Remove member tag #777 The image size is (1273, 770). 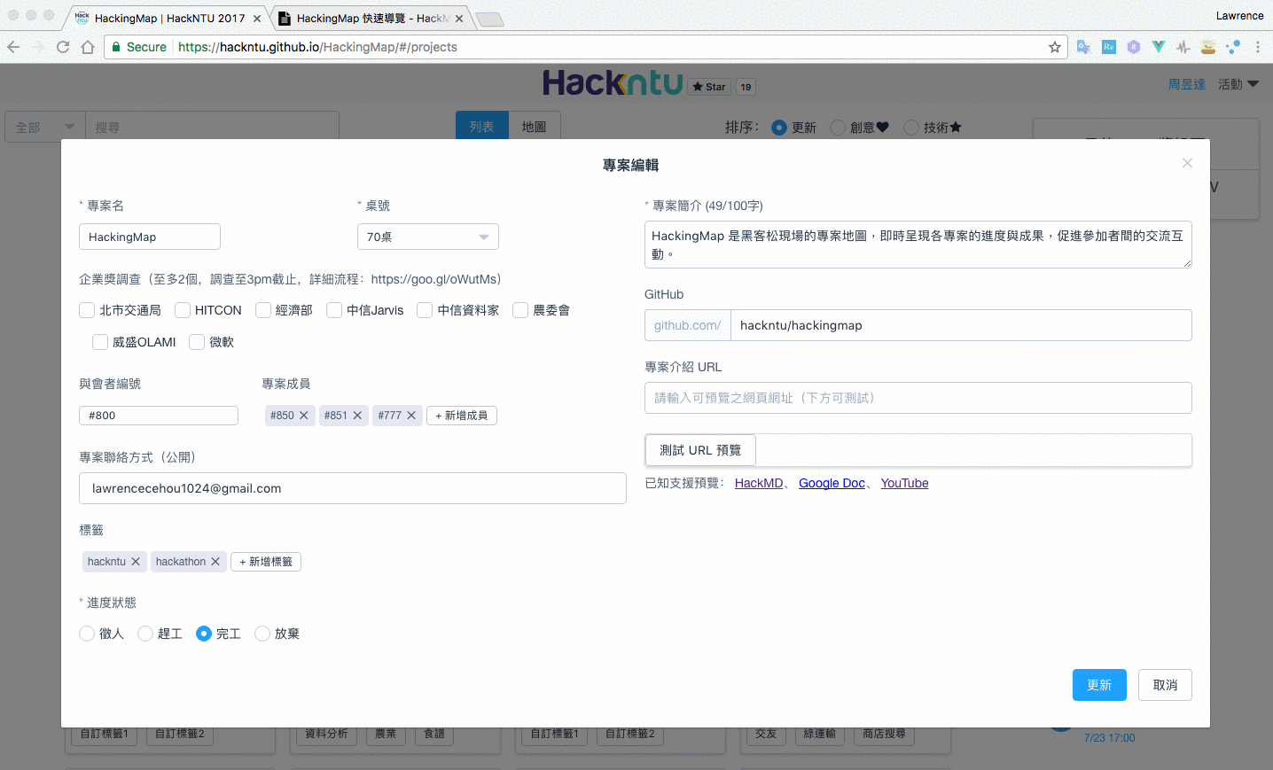point(411,416)
